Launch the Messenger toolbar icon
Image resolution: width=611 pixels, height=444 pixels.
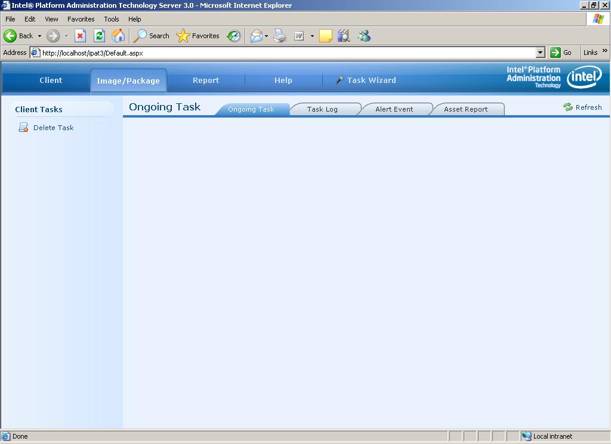364,36
